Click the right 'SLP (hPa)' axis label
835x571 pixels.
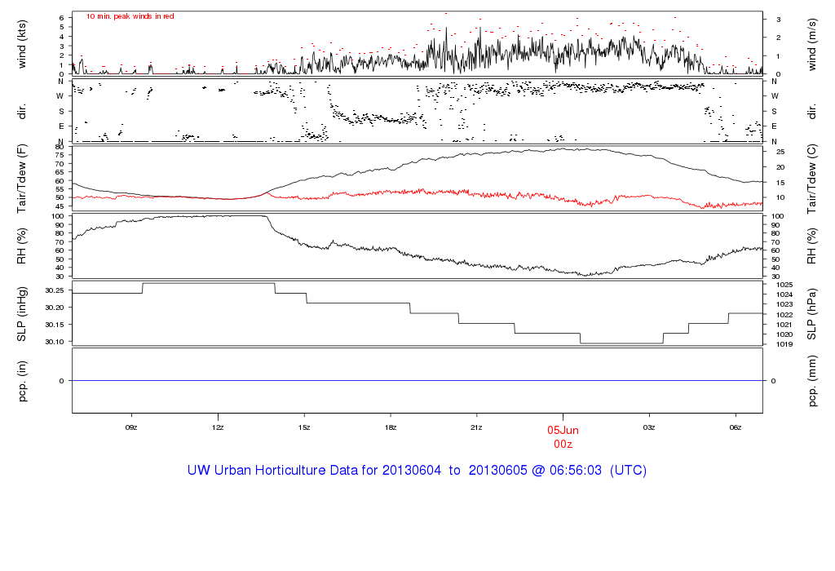pyautogui.click(x=811, y=314)
